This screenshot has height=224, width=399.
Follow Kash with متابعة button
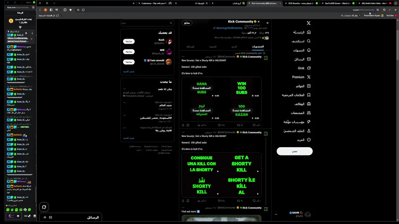tap(129, 41)
